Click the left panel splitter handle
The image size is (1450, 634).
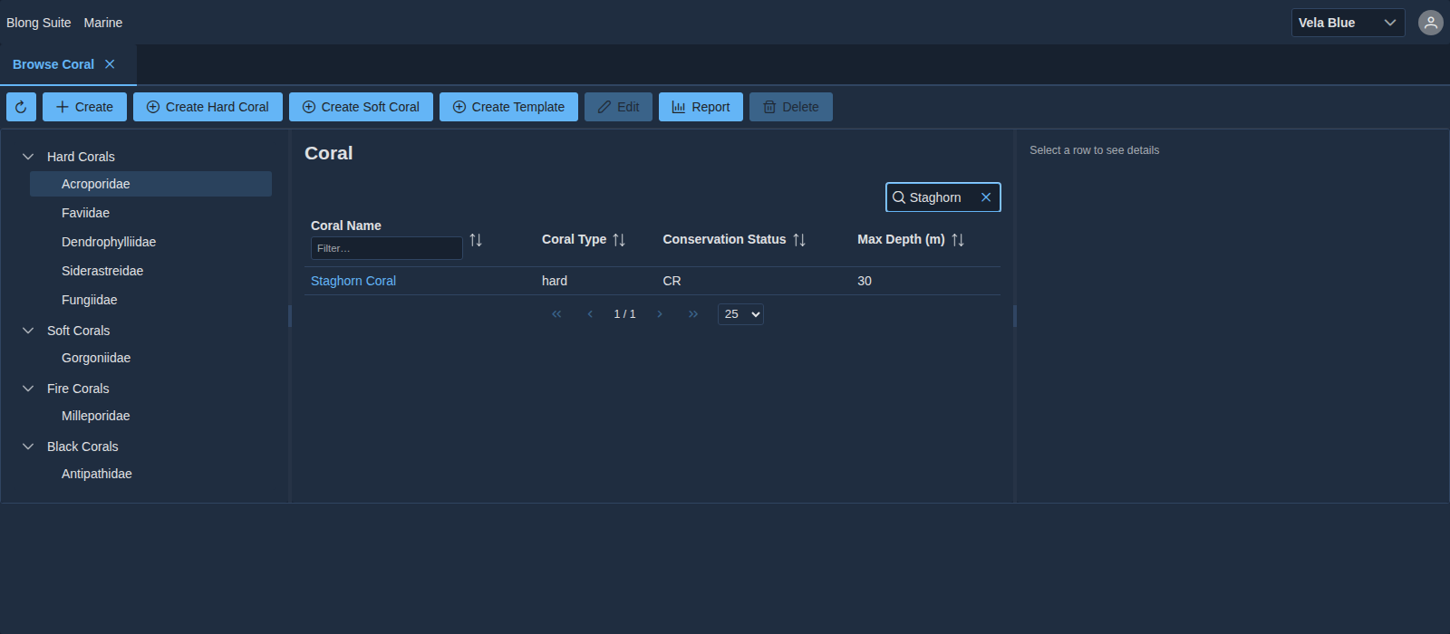(290, 316)
